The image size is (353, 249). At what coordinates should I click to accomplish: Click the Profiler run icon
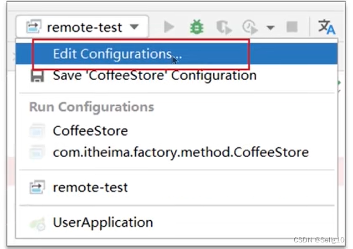pos(250,28)
